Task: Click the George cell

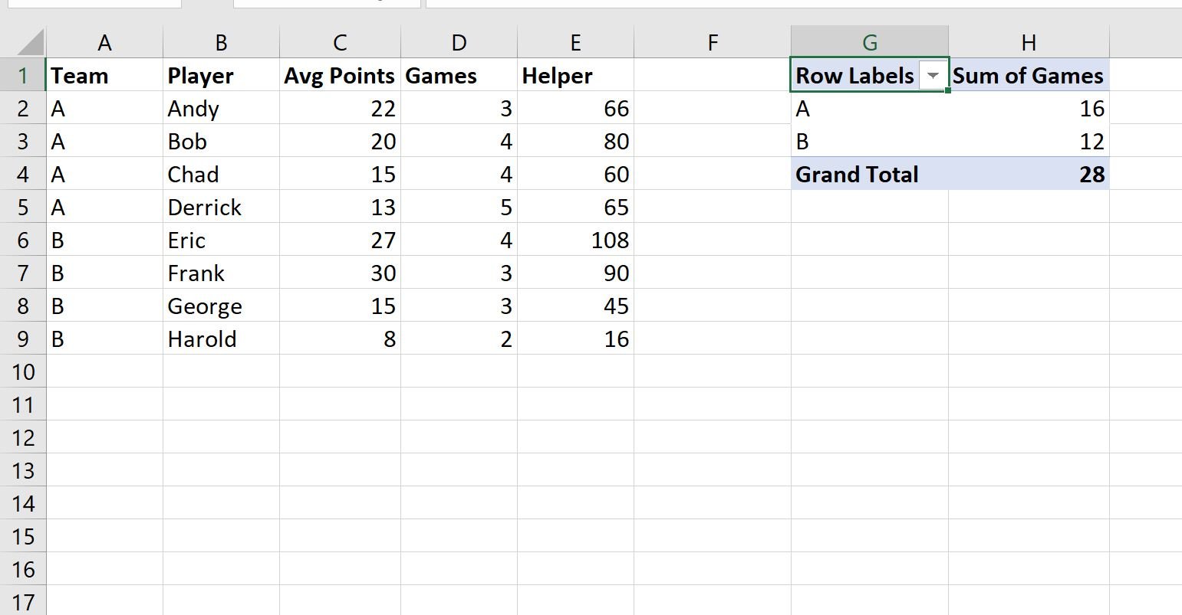Action: [x=221, y=306]
